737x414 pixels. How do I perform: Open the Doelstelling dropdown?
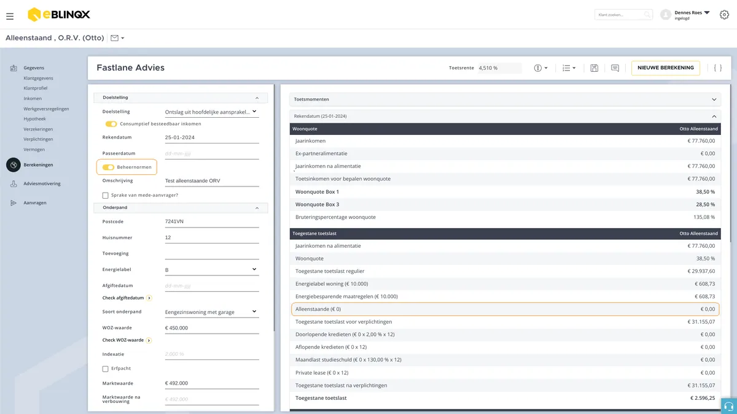pyautogui.click(x=212, y=112)
